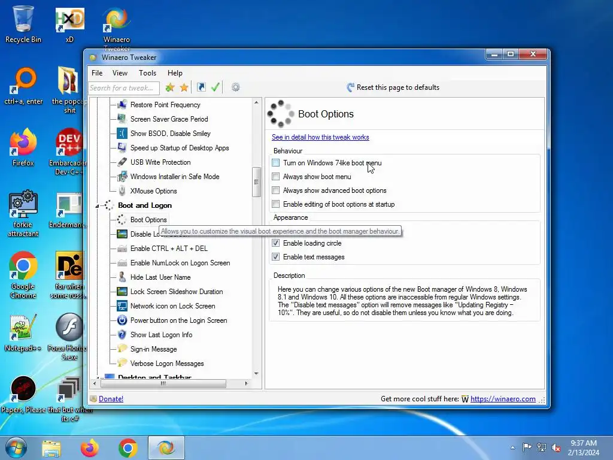Viewport: 613px width, 460px height.
Task: Open See in detail how this tweak works link
Action: 320,137
